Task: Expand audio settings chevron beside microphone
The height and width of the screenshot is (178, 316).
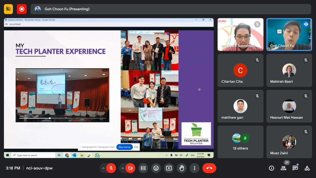Action: (x=103, y=168)
